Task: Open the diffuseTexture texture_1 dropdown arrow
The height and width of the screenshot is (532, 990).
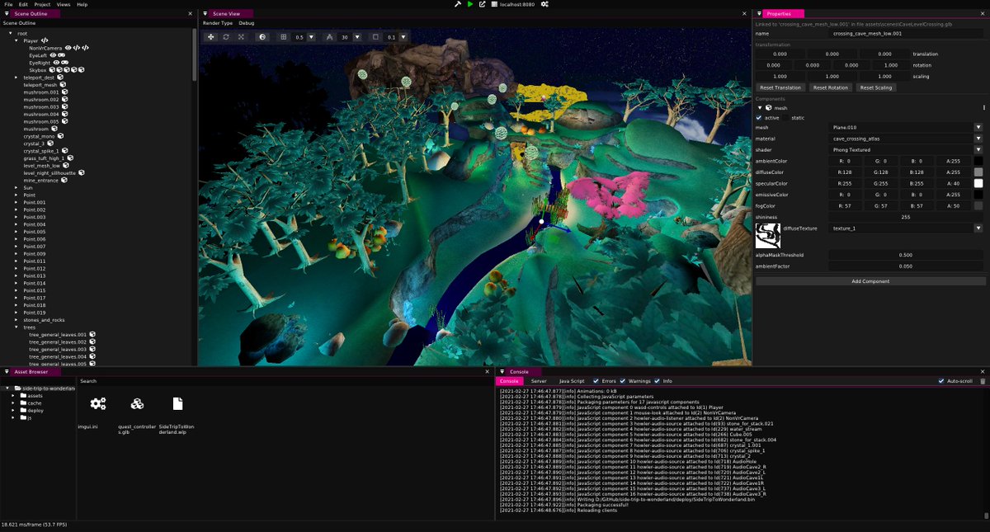Action: (978, 228)
